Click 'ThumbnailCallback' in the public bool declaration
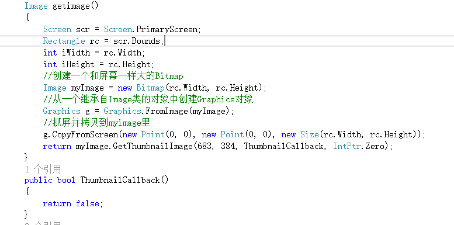 120,180
